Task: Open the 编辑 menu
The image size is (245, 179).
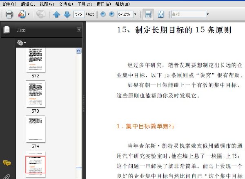Action: tap(28, 4)
